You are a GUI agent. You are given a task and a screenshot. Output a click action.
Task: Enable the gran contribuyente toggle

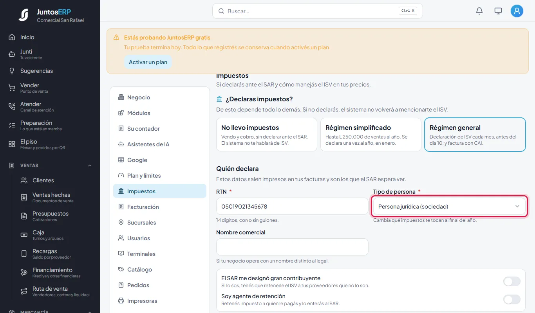pos(512,281)
